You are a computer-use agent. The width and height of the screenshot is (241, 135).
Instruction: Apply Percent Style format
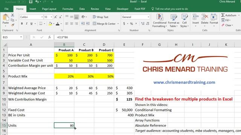tap(131, 24)
